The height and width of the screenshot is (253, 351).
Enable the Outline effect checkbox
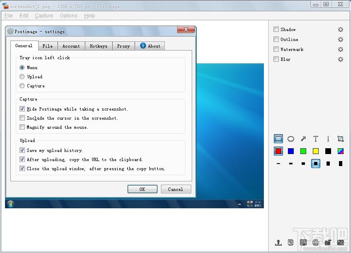coord(276,39)
